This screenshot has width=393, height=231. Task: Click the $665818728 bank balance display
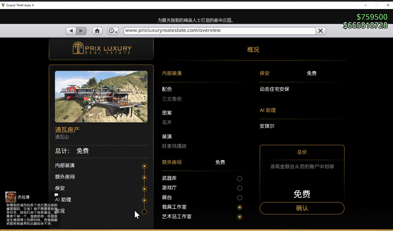point(365,25)
